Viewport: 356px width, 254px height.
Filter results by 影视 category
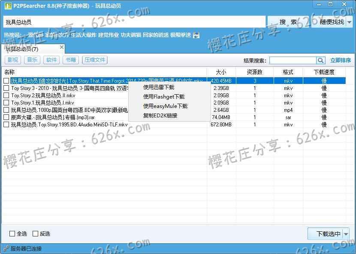13,60
